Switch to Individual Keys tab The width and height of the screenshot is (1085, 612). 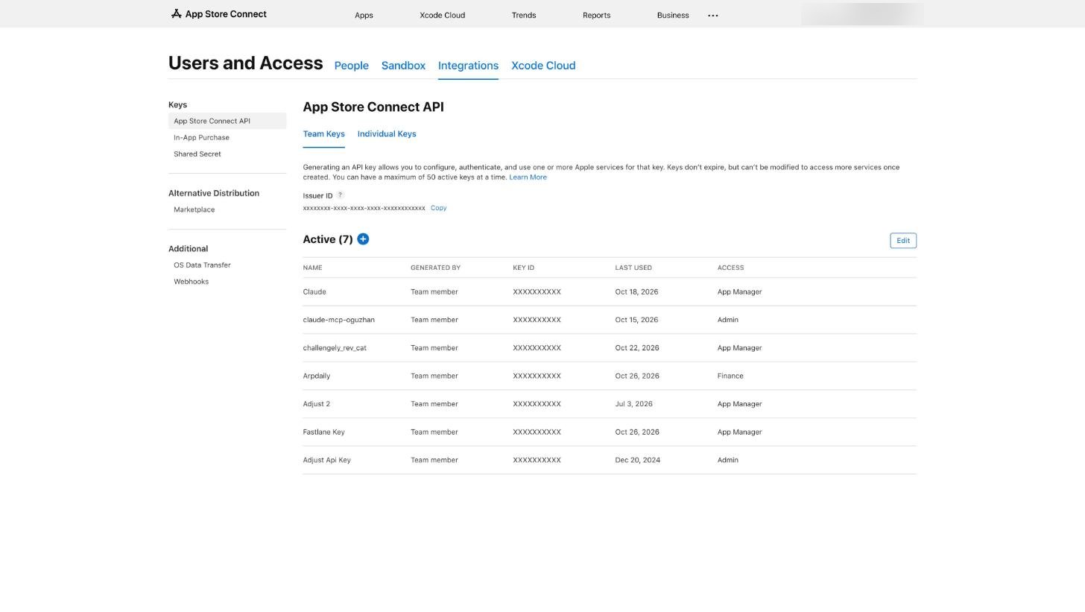pyautogui.click(x=387, y=134)
